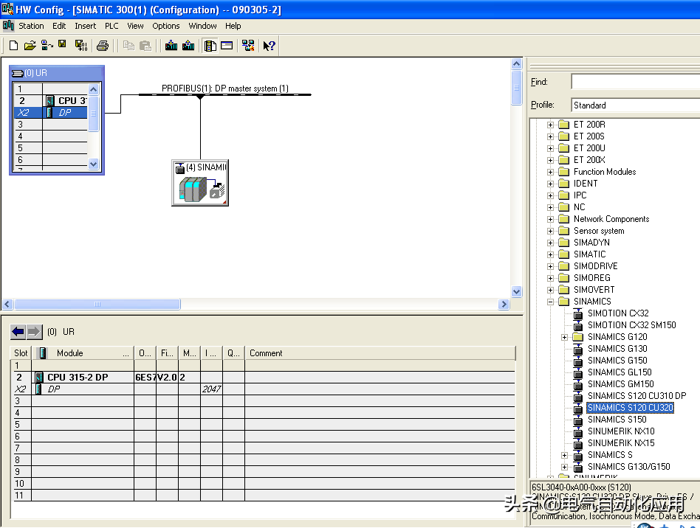The width and height of the screenshot is (700, 528).
Task: Click the context Help arrow icon
Action: coord(269,46)
